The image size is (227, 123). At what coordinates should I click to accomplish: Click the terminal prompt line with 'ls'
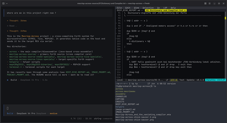136,86
